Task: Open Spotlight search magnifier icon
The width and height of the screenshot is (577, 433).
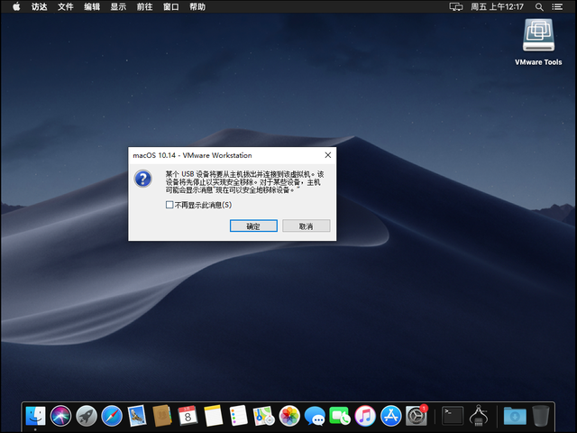Action: pos(539,6)
